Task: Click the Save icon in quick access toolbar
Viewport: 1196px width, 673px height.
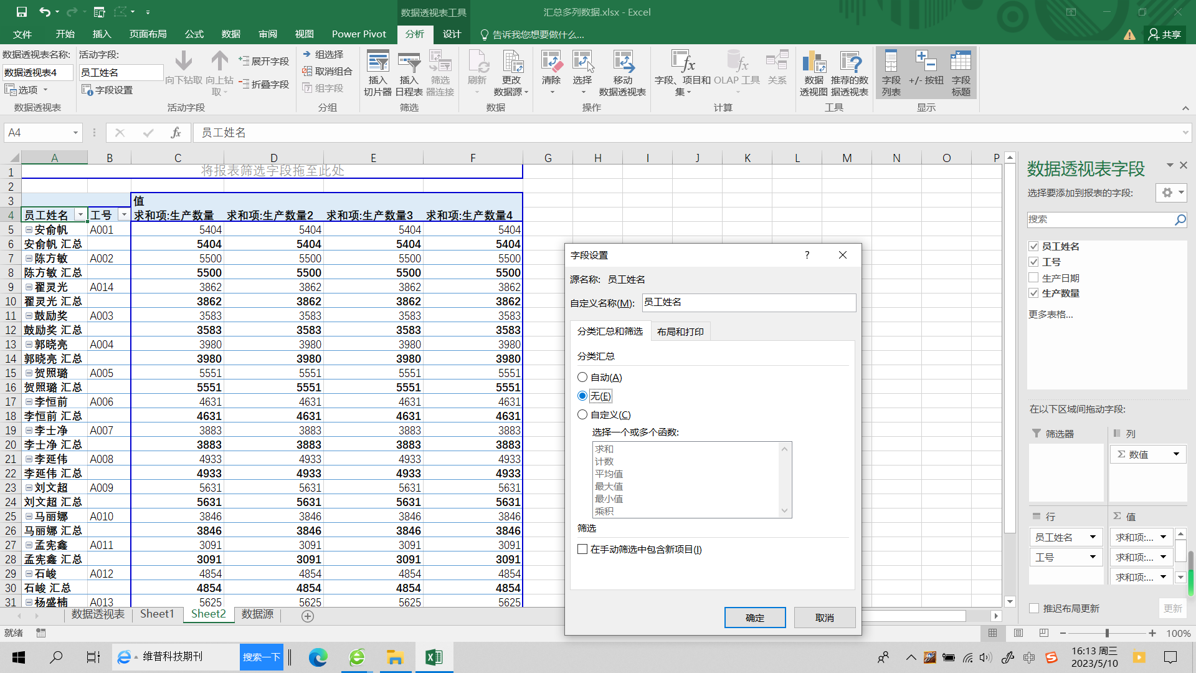Action: tap(21, 12)
